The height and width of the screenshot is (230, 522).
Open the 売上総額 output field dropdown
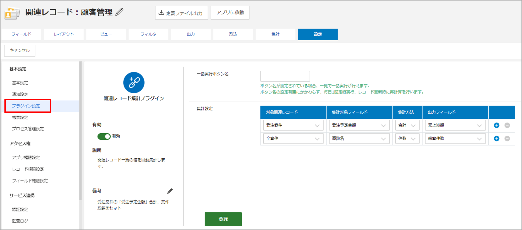(x=455, y=125)
